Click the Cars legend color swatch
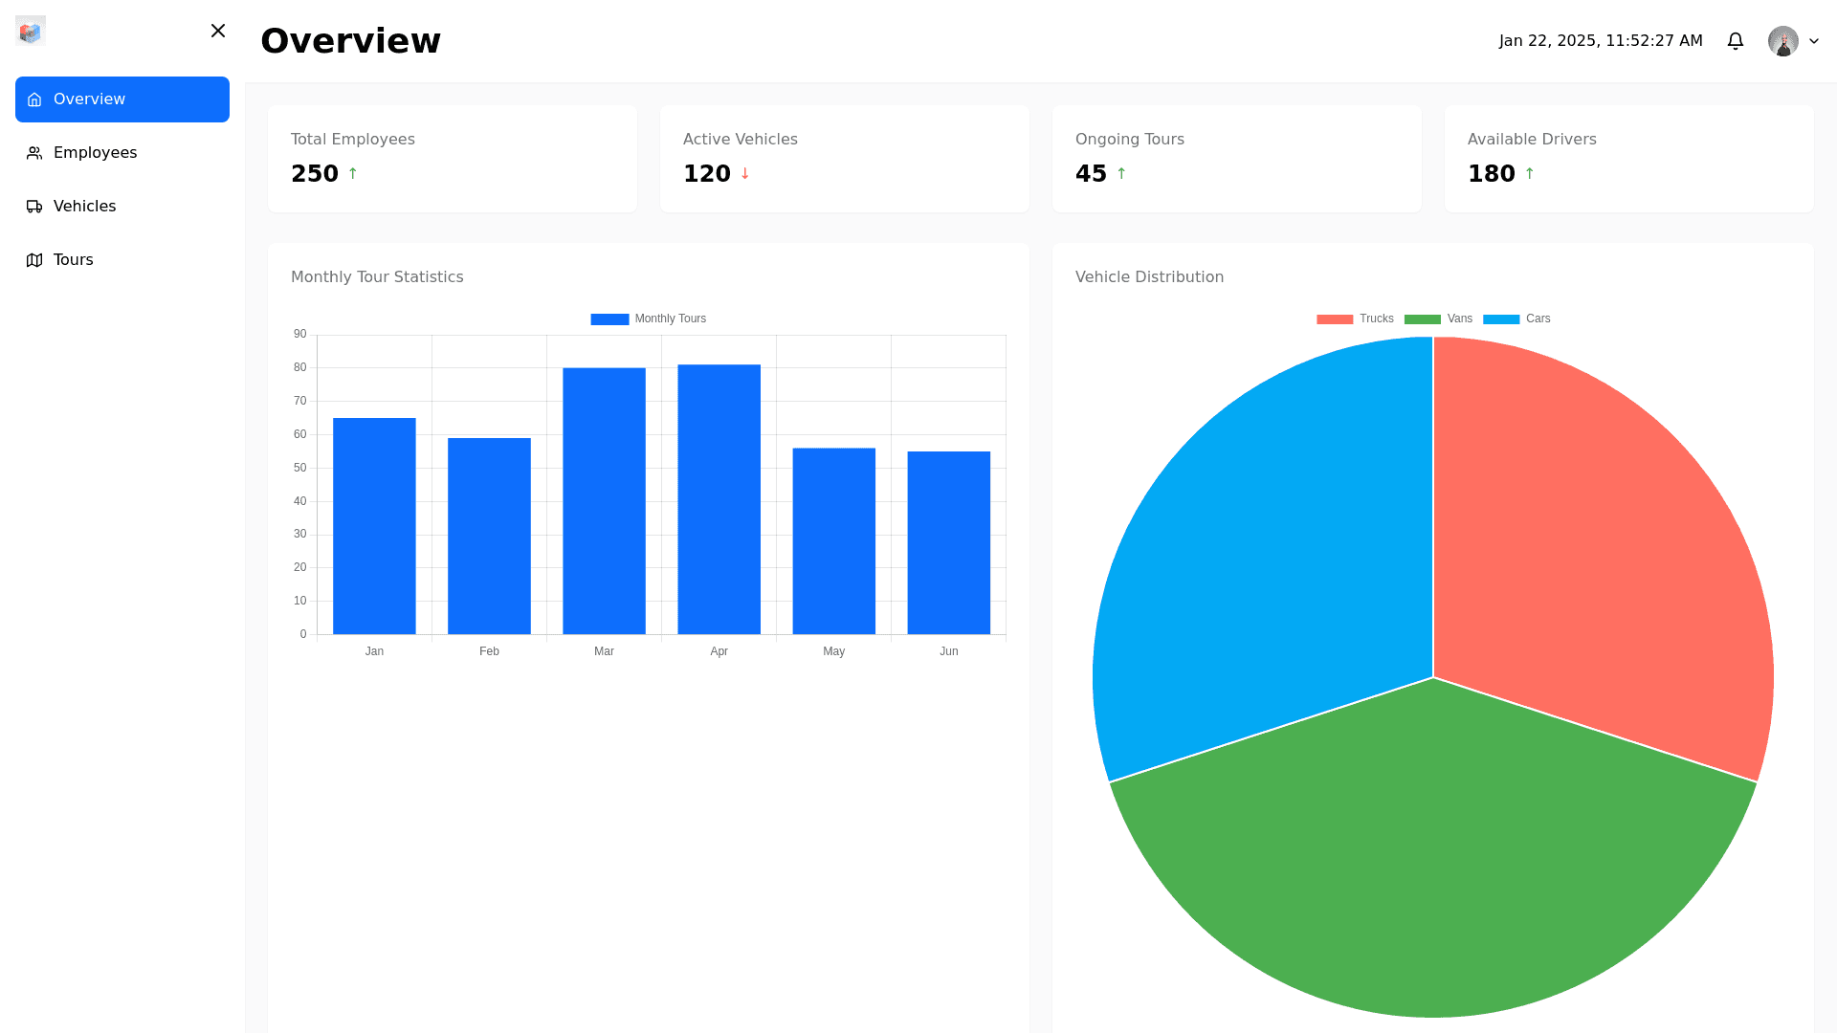Image resolution: width=1837 pixels, height=1033 pixels. pyautogui.click(x=1500, y=319)
